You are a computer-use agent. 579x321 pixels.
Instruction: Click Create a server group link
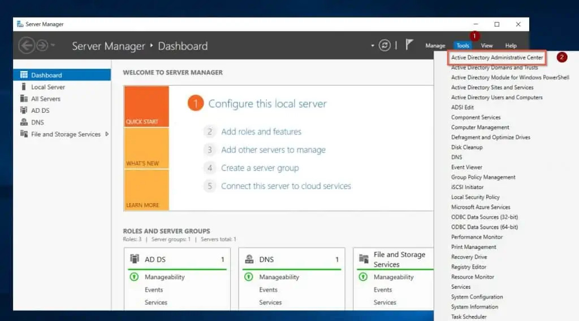(x=260, y=168)
